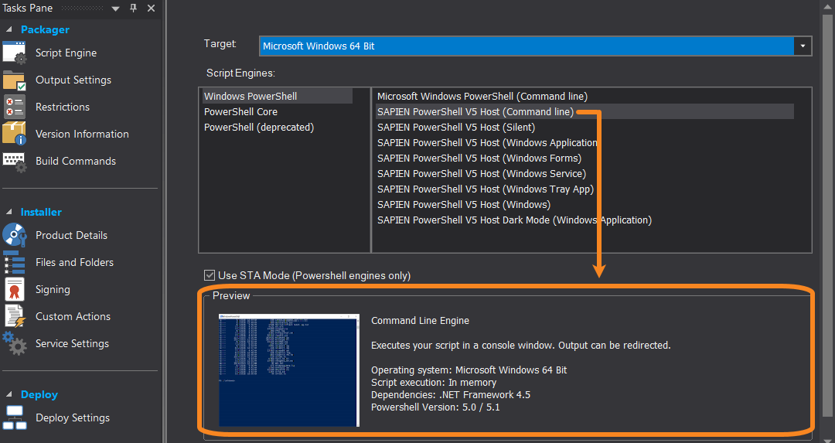835x443 pixels.
Task: Go to Output Settings label
Action: click(73, 80)
